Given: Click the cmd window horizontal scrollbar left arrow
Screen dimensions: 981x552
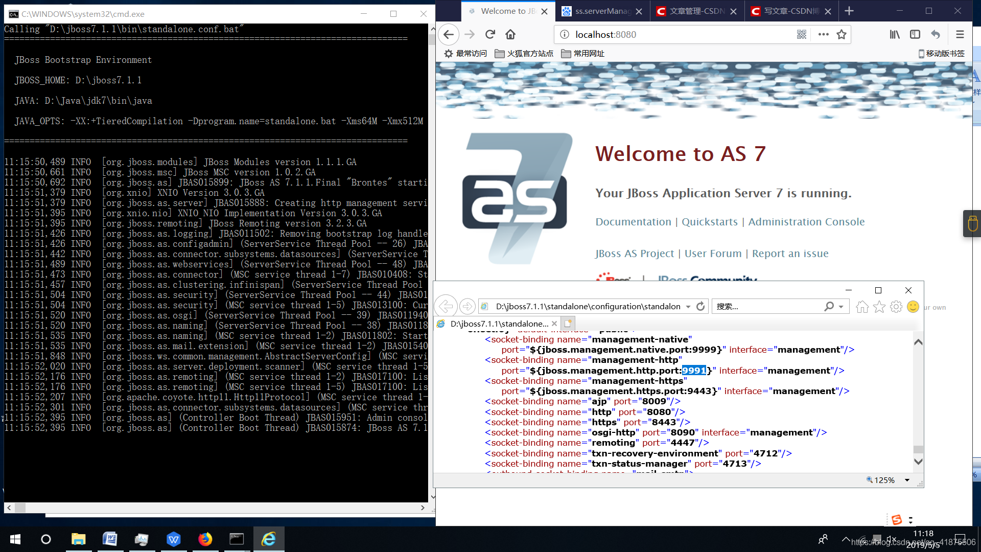Looking at the screenshot, I should (x=9, y=508).
